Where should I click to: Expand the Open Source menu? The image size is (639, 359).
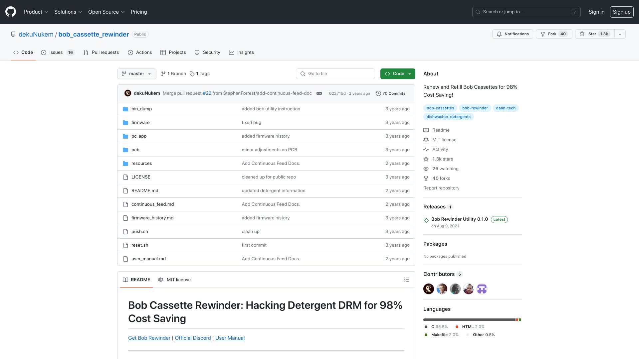click(x=106, y=12)
